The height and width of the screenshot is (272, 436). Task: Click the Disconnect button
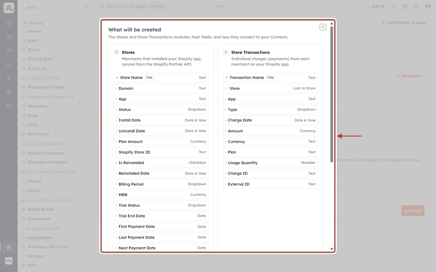(x=410, y=76)
